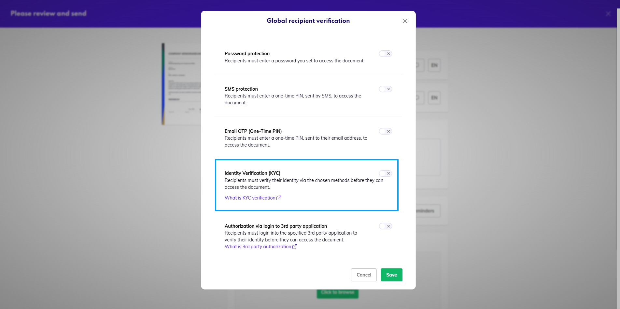Click the reminders button in the background
Viewport: 620px width, 309px height.
point(423,211)
